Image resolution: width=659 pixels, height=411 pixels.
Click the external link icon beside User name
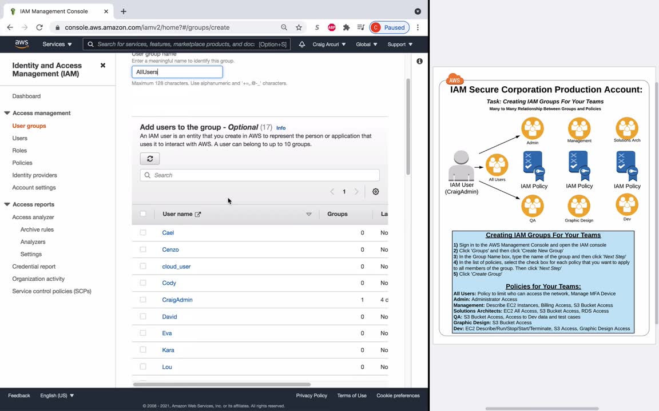click(198, 214)
